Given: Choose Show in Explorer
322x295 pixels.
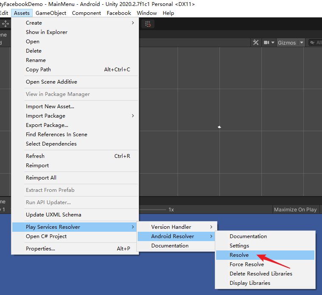Looking at the screenshot, I should point(75,32).
